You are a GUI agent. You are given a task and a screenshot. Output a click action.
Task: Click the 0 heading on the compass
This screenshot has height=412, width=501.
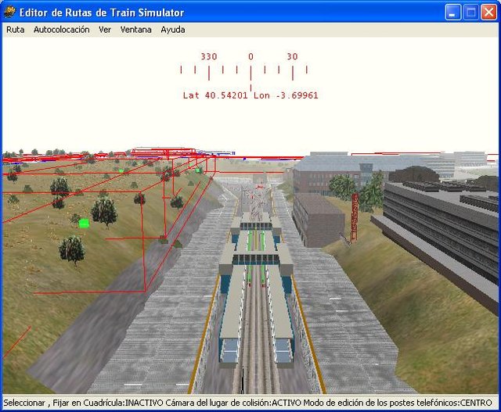point(250,57)
